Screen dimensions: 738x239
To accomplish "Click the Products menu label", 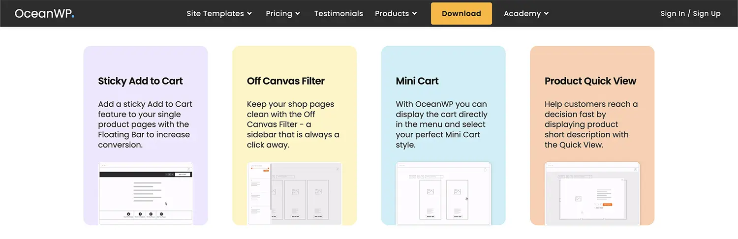I will click(x=392, y=13).
